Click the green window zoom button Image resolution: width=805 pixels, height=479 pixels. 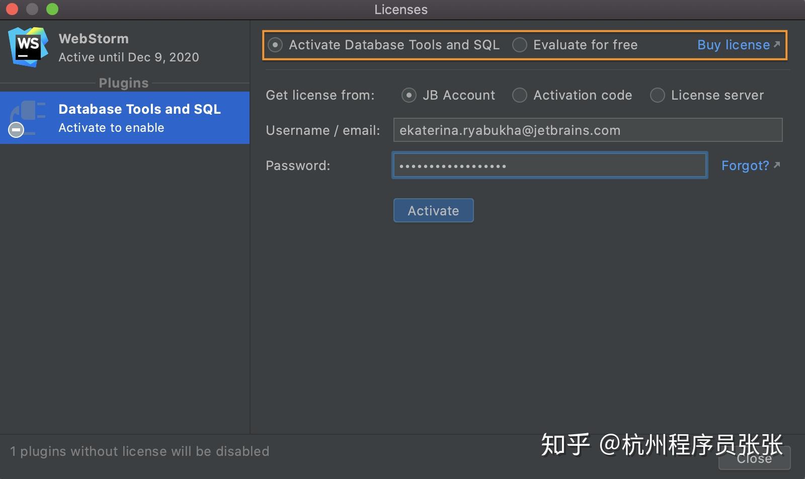point(52,9)
